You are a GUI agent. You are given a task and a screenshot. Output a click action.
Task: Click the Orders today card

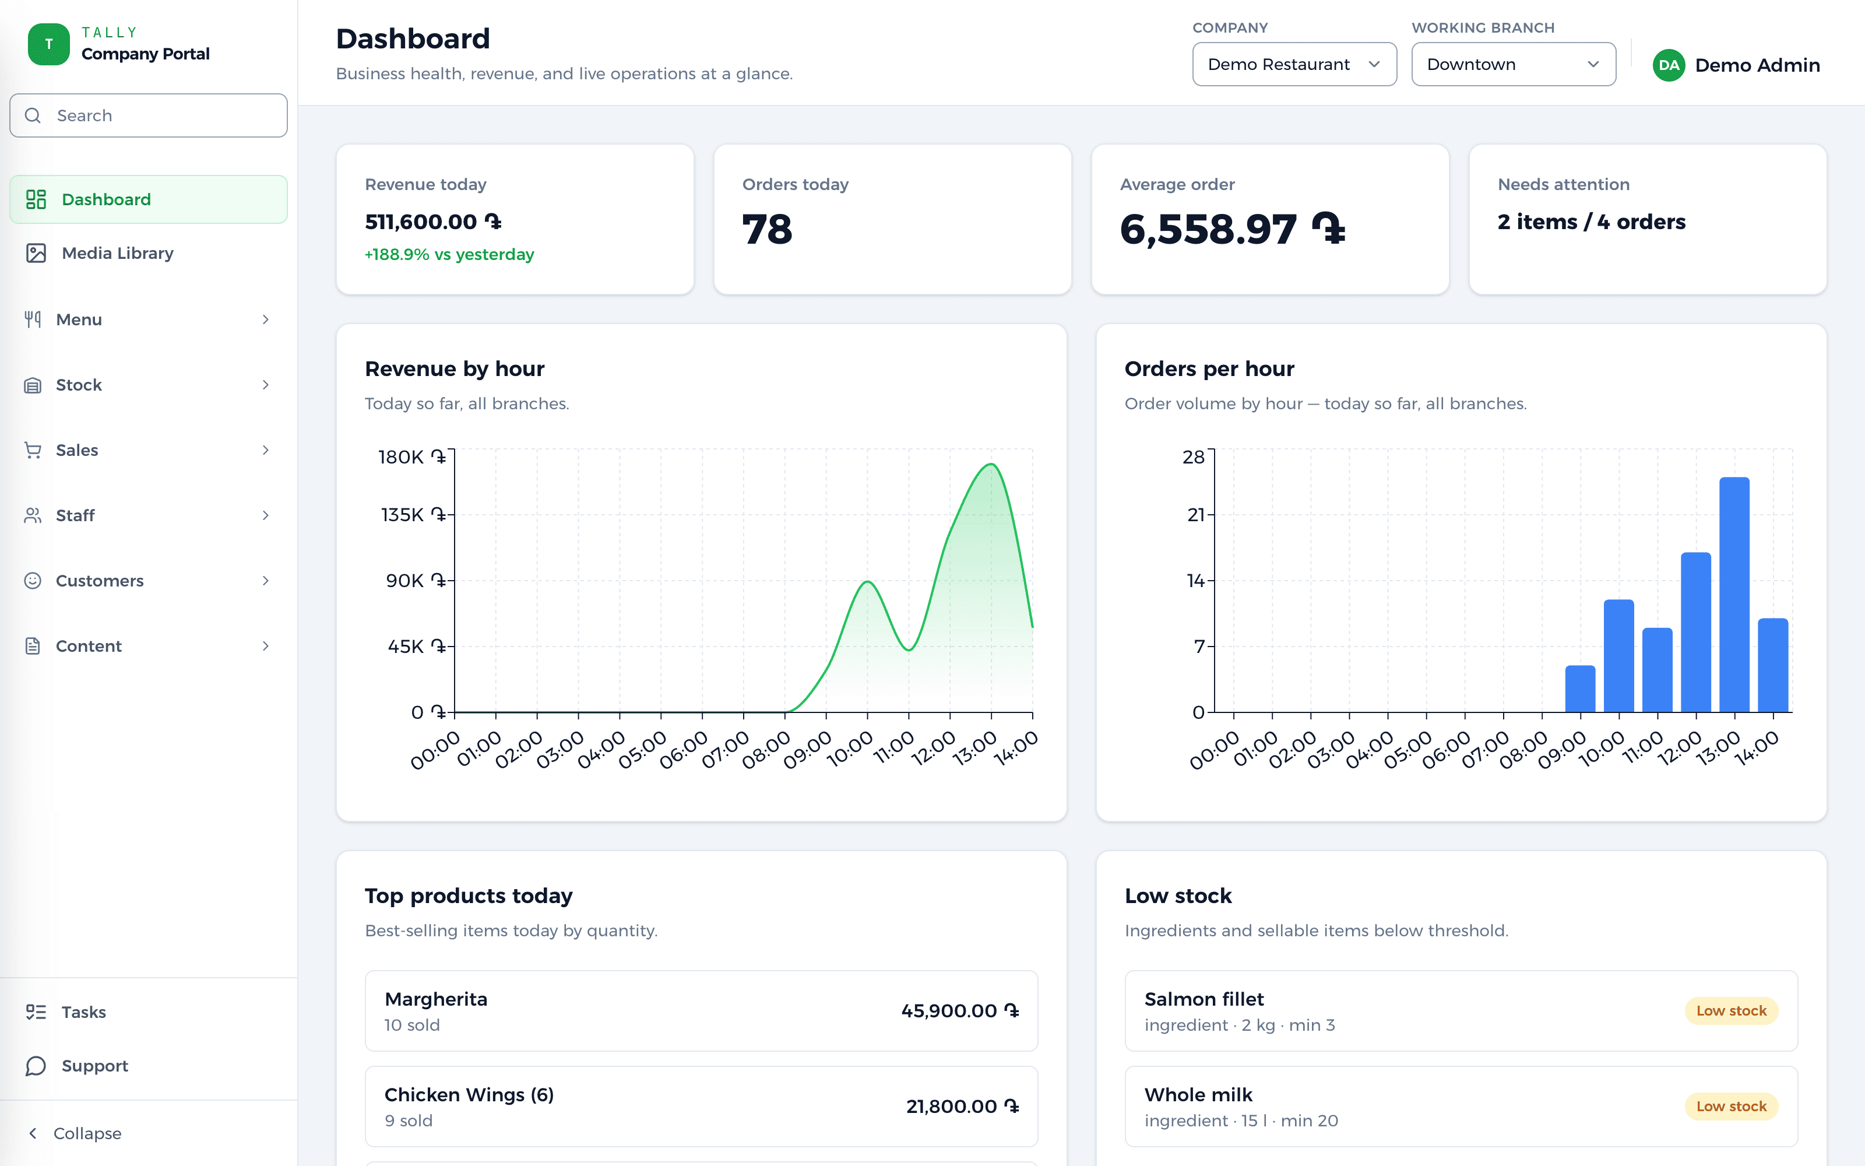(892, 219)
